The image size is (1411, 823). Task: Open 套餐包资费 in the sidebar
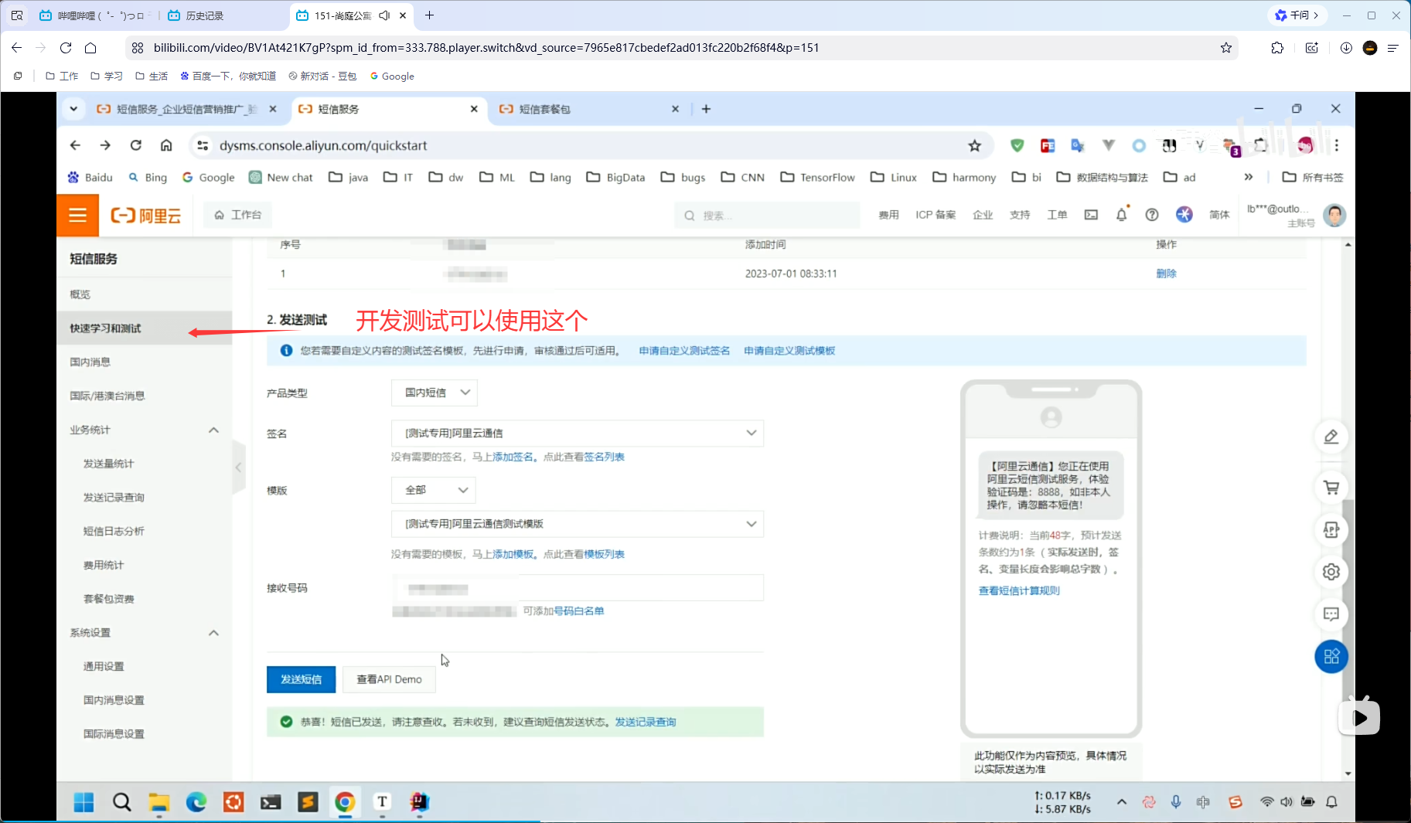pyautogui.click(x=109, y=599)
